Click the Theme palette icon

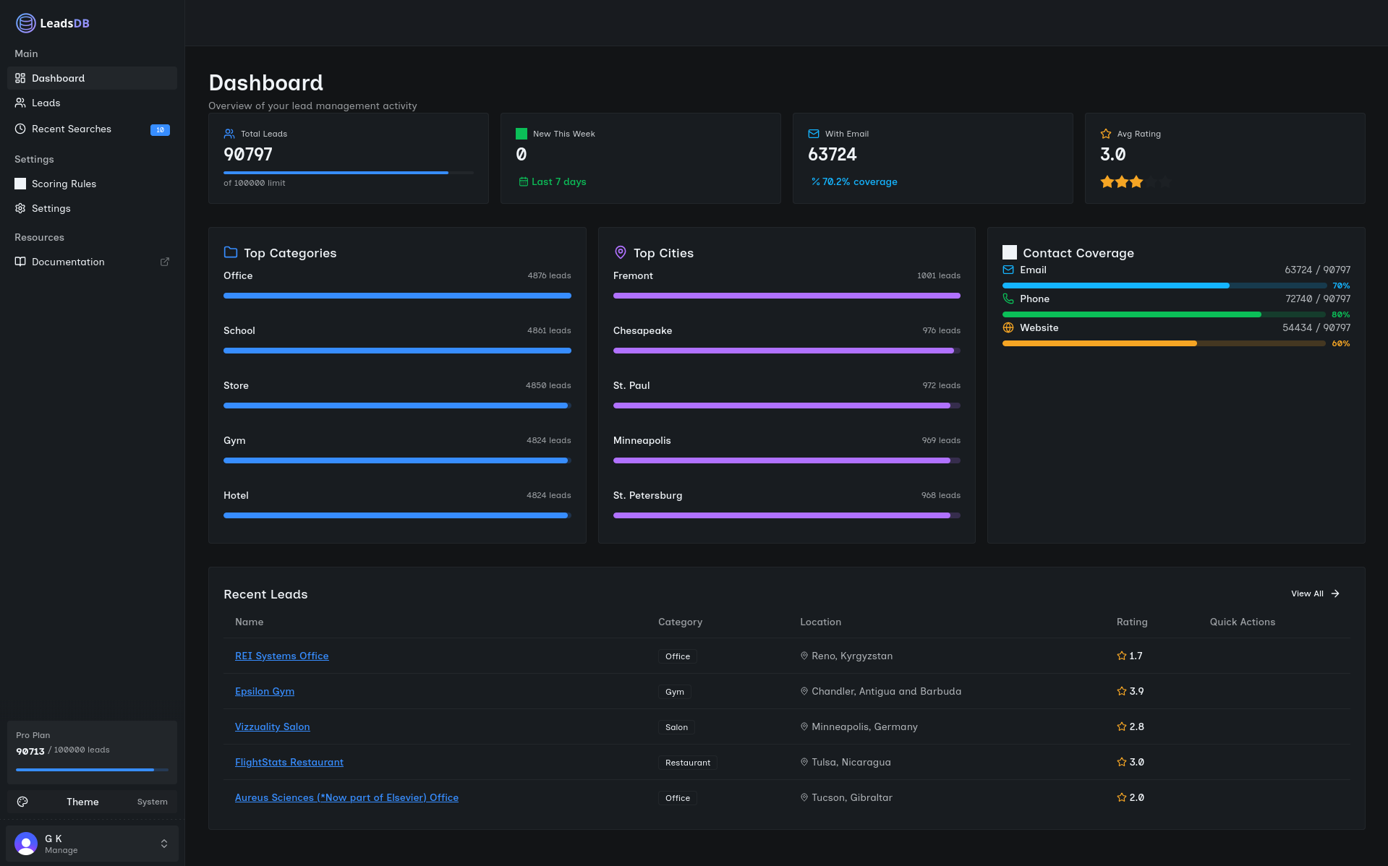23,802
